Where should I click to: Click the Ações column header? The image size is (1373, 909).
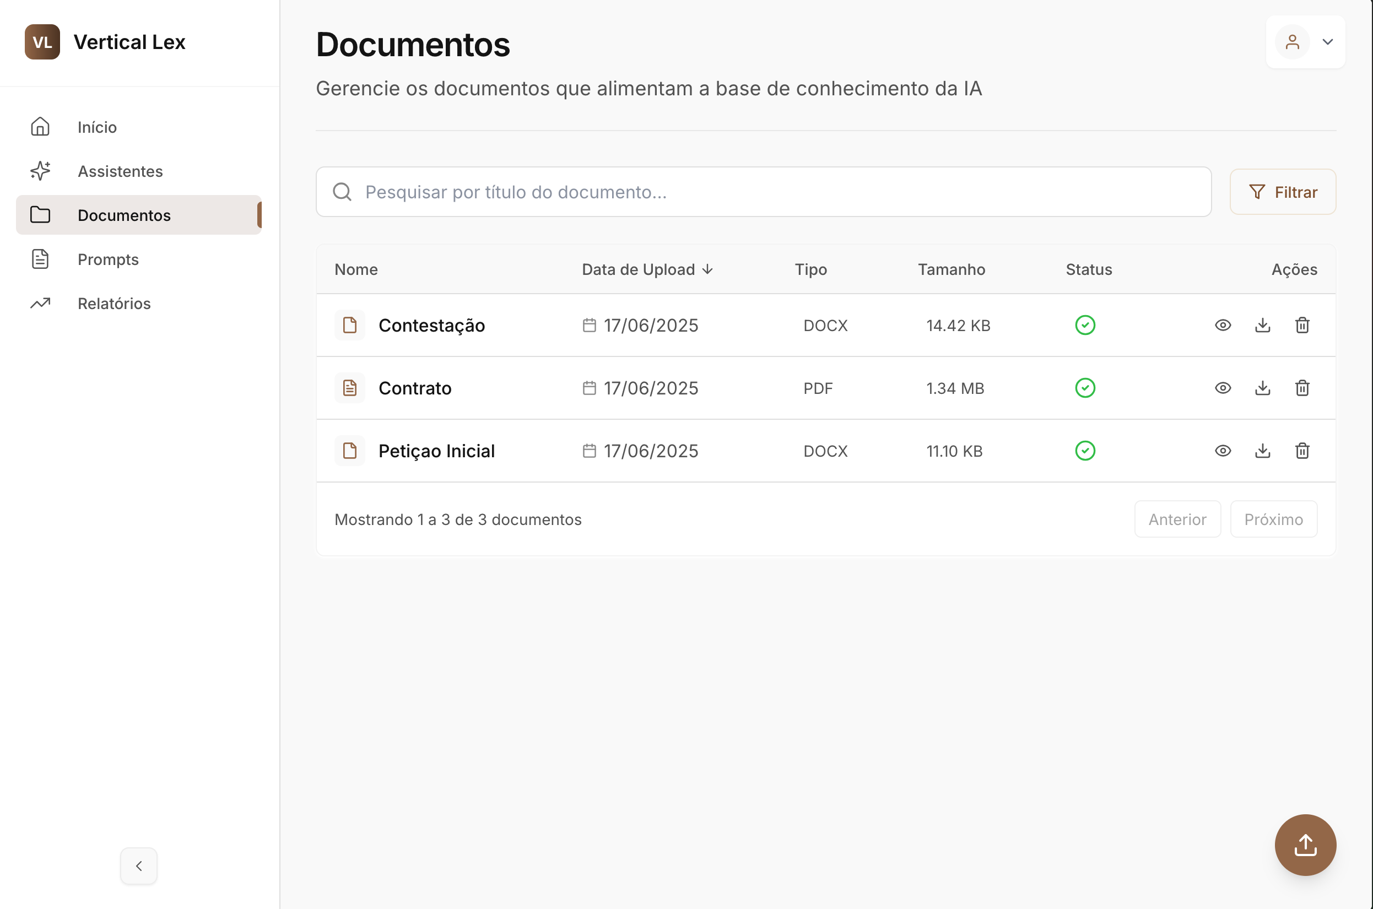pos(1294,269)
